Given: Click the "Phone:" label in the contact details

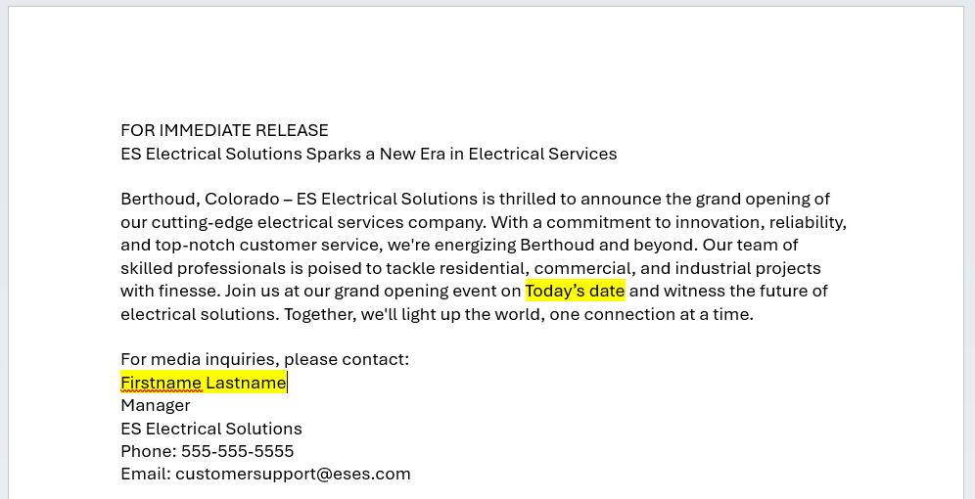Looking at the screenshot, I should click(x=149, y=451).
